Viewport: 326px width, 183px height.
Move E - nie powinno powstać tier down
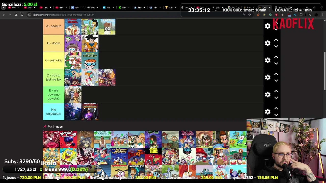276,98
